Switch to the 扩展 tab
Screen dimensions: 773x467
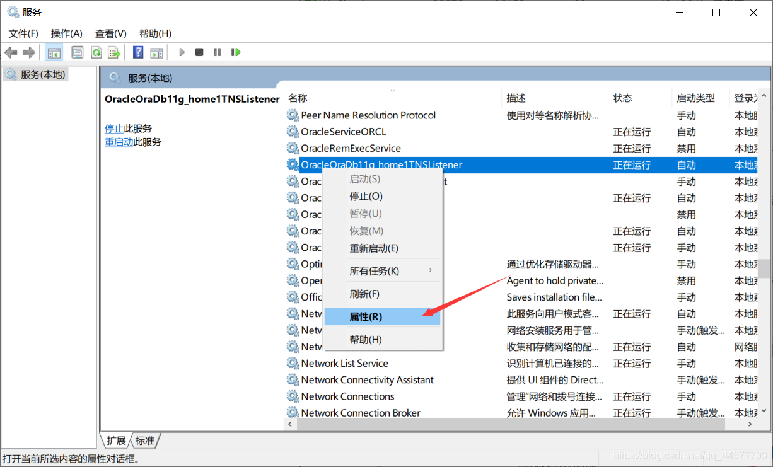click(116, 441)
